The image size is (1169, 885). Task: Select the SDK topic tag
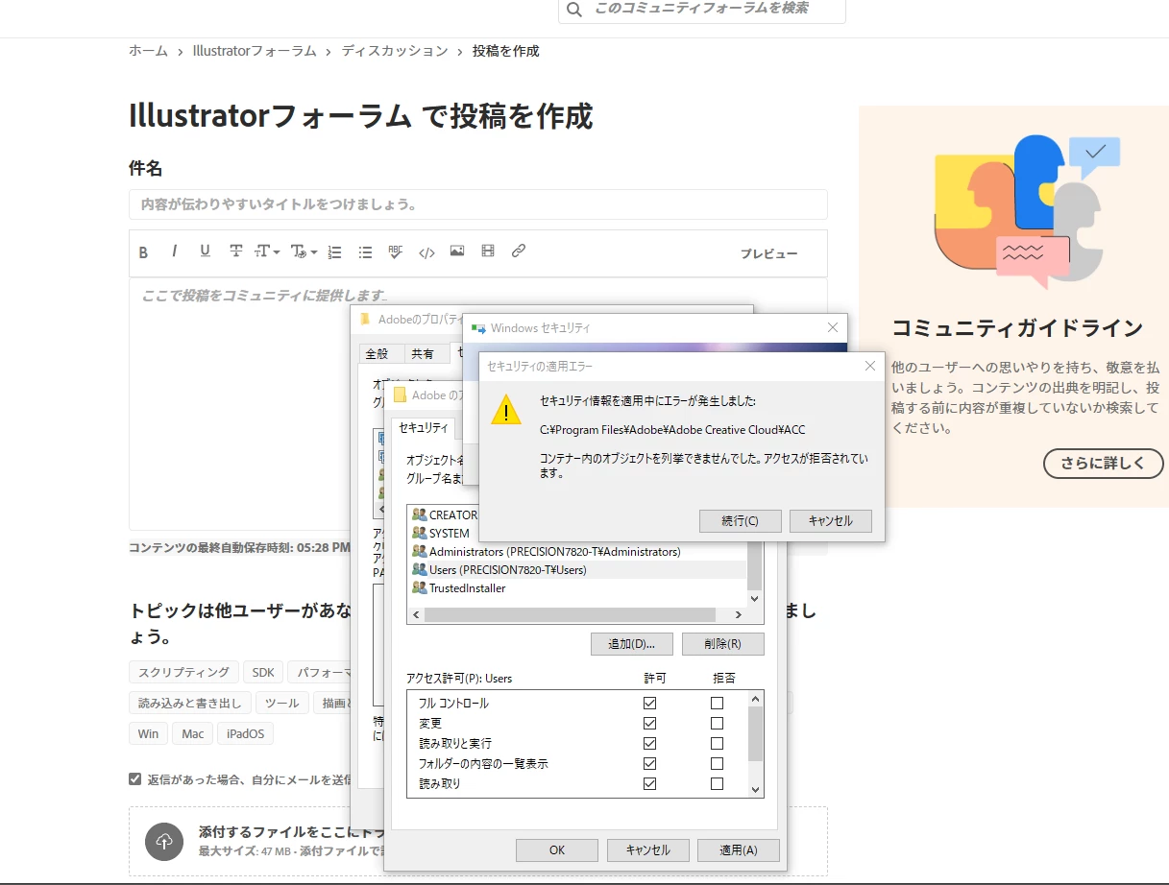(x=263, y=672)
